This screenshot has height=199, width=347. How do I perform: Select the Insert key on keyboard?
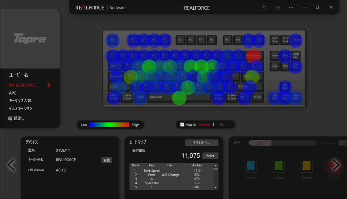(275, 56)
